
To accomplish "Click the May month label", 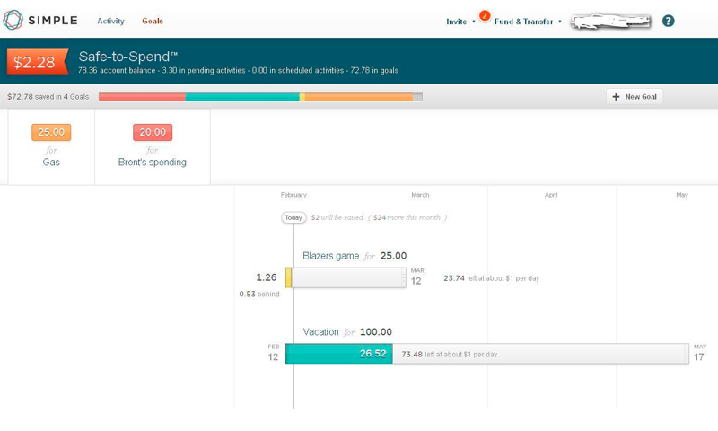I will (x=682, y=195).
